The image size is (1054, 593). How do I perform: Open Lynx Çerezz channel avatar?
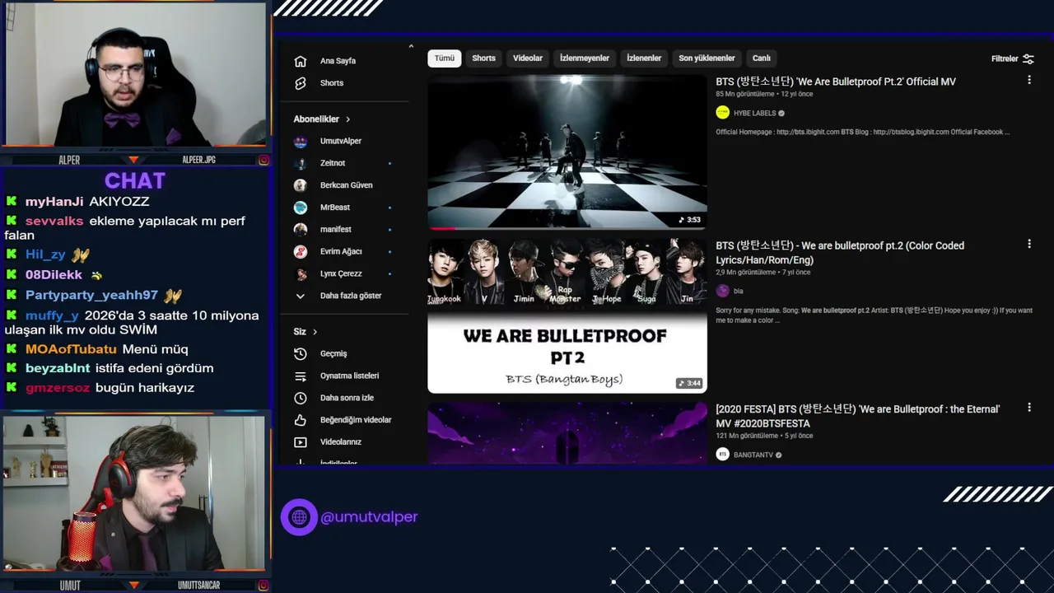(x=301, y=273)
